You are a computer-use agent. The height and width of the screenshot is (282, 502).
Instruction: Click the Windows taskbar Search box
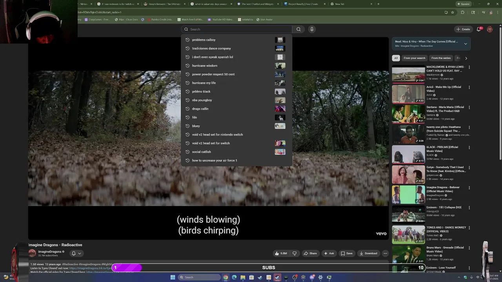pos(199,277)
